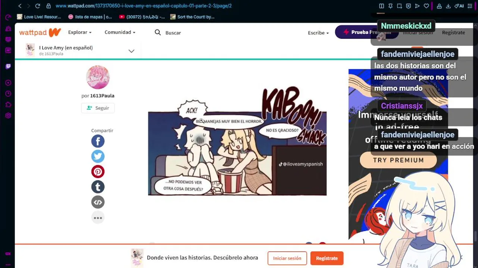
Task: Click the Buscar search field
Action: 173,33
